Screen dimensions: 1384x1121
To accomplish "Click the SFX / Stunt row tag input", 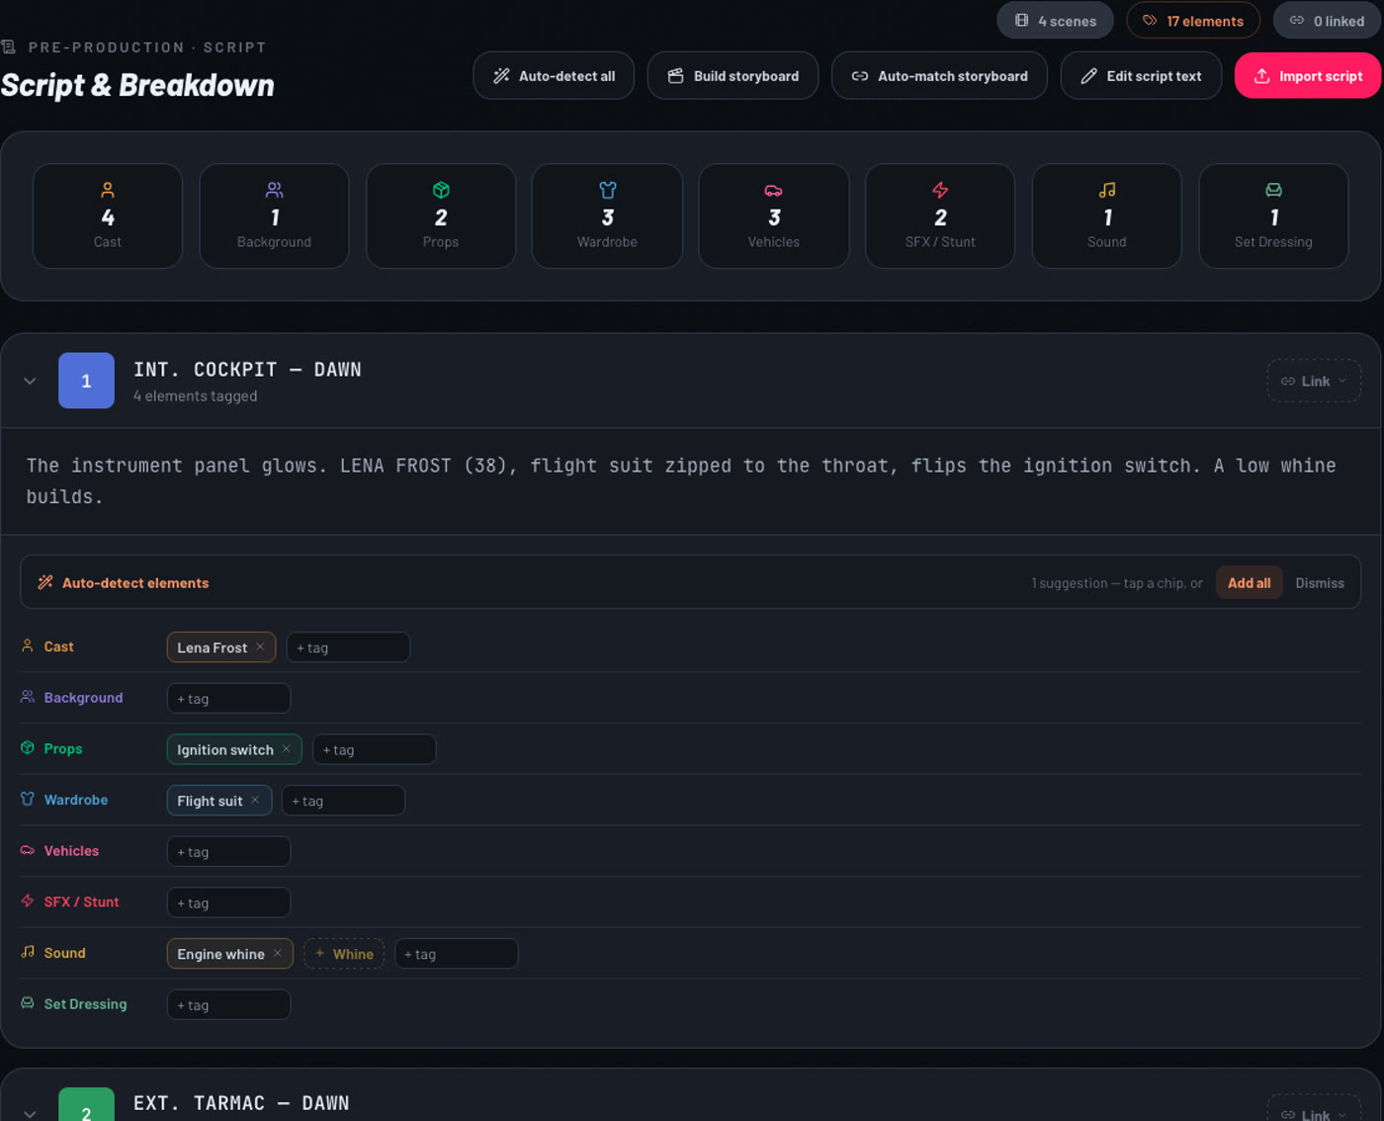I will click(x=228, y=903).
